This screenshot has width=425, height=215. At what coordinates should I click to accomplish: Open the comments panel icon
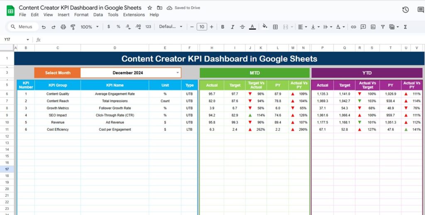pos(421,10)
